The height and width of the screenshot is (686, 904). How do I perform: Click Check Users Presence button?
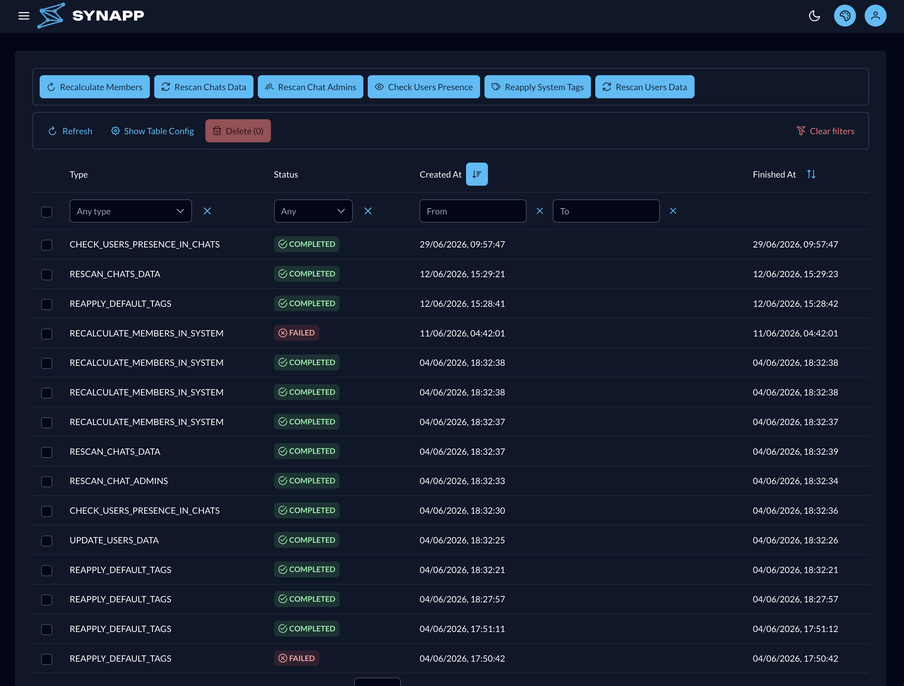[x=423, y=87]
